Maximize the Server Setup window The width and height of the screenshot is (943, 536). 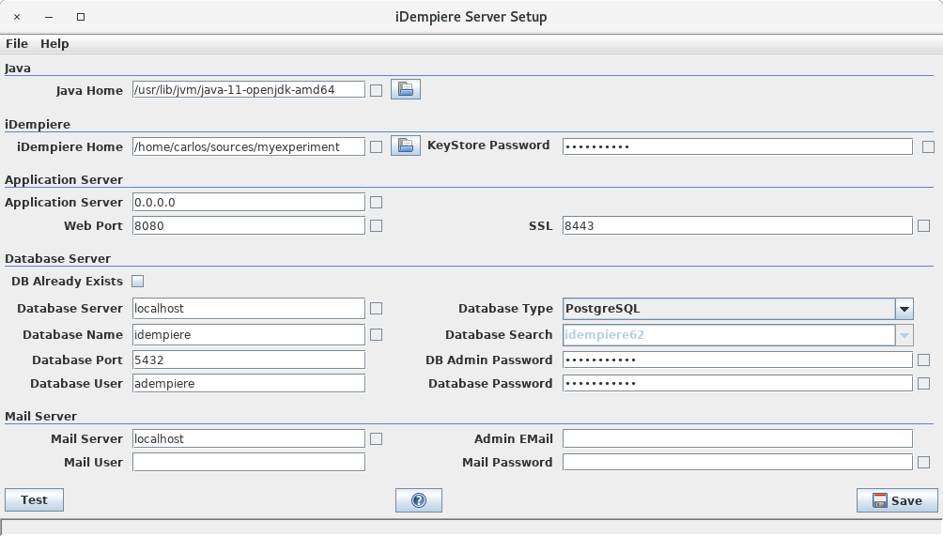[81, 17]
